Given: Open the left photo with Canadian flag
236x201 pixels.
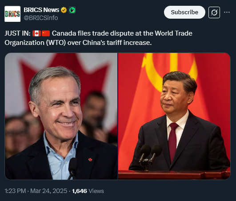Looking at the screenshot, I should (x=61, y=116).
